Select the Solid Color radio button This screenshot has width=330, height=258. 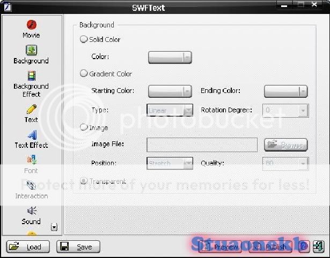pos(84,39)
